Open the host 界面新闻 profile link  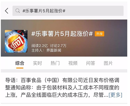54,50
